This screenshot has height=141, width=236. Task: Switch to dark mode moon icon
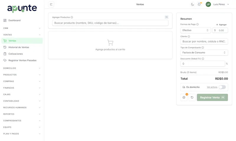192,4
